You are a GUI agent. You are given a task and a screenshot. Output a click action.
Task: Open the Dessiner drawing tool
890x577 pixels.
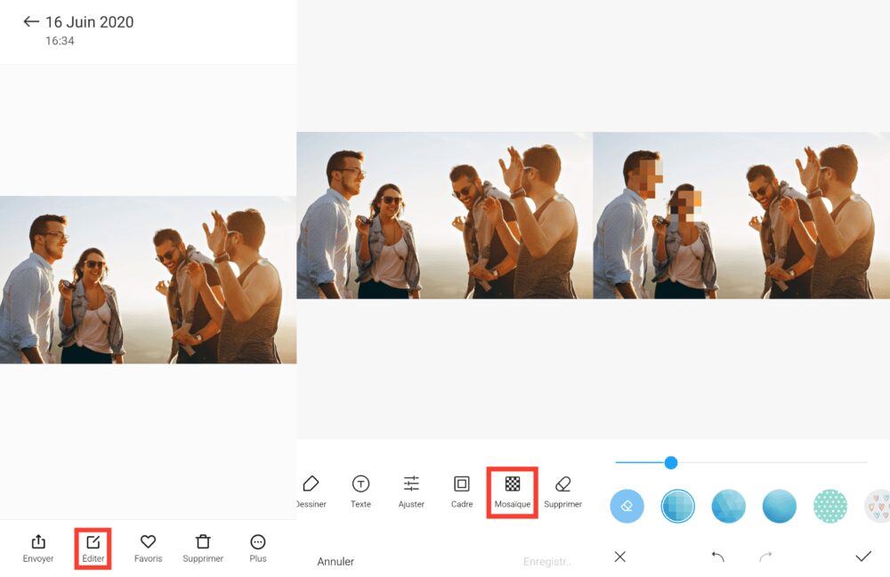tap(311, 492)
